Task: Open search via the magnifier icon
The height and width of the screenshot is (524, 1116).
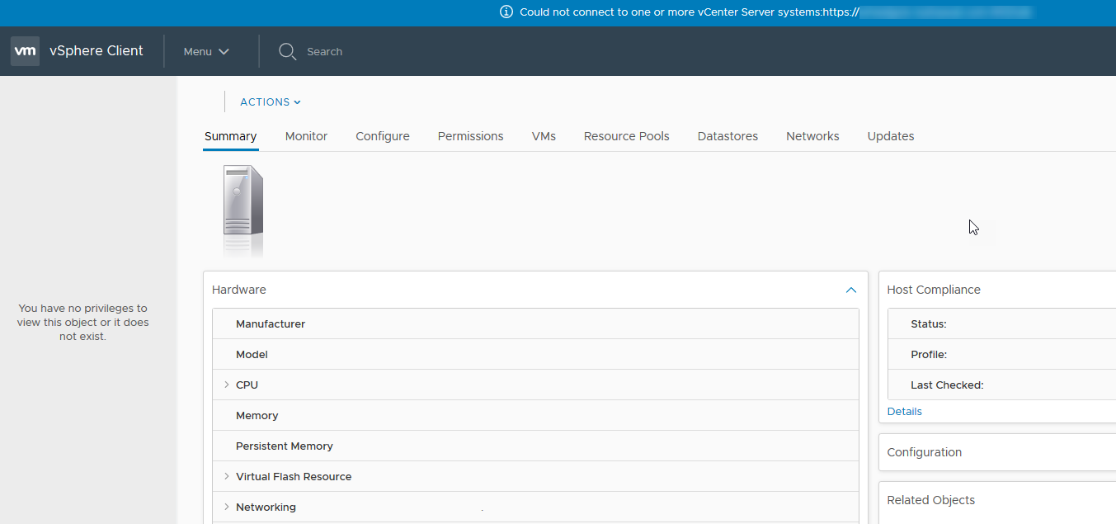Action: (287, 51)
